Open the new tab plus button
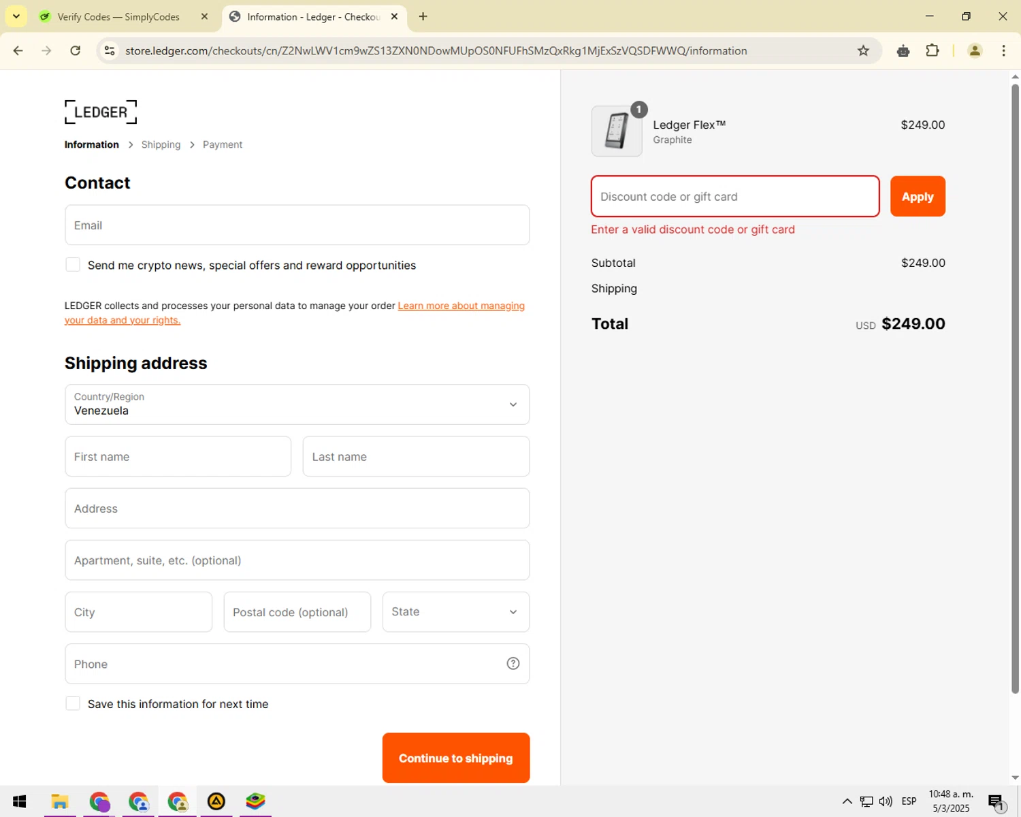Screen dimensions: 1021x817 coord(423,16)
